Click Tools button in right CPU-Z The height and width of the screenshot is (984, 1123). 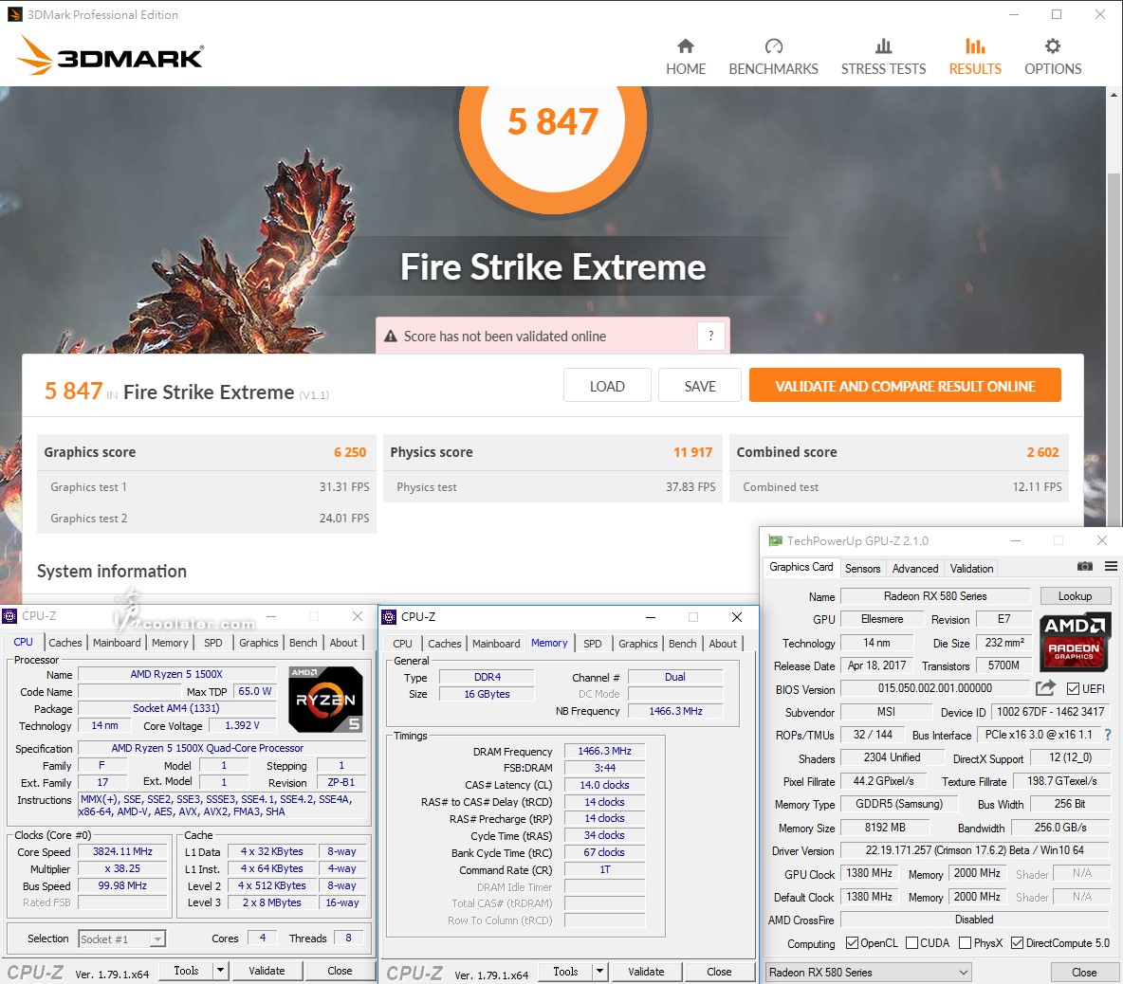pyautogui.click(x=565, y=971)
